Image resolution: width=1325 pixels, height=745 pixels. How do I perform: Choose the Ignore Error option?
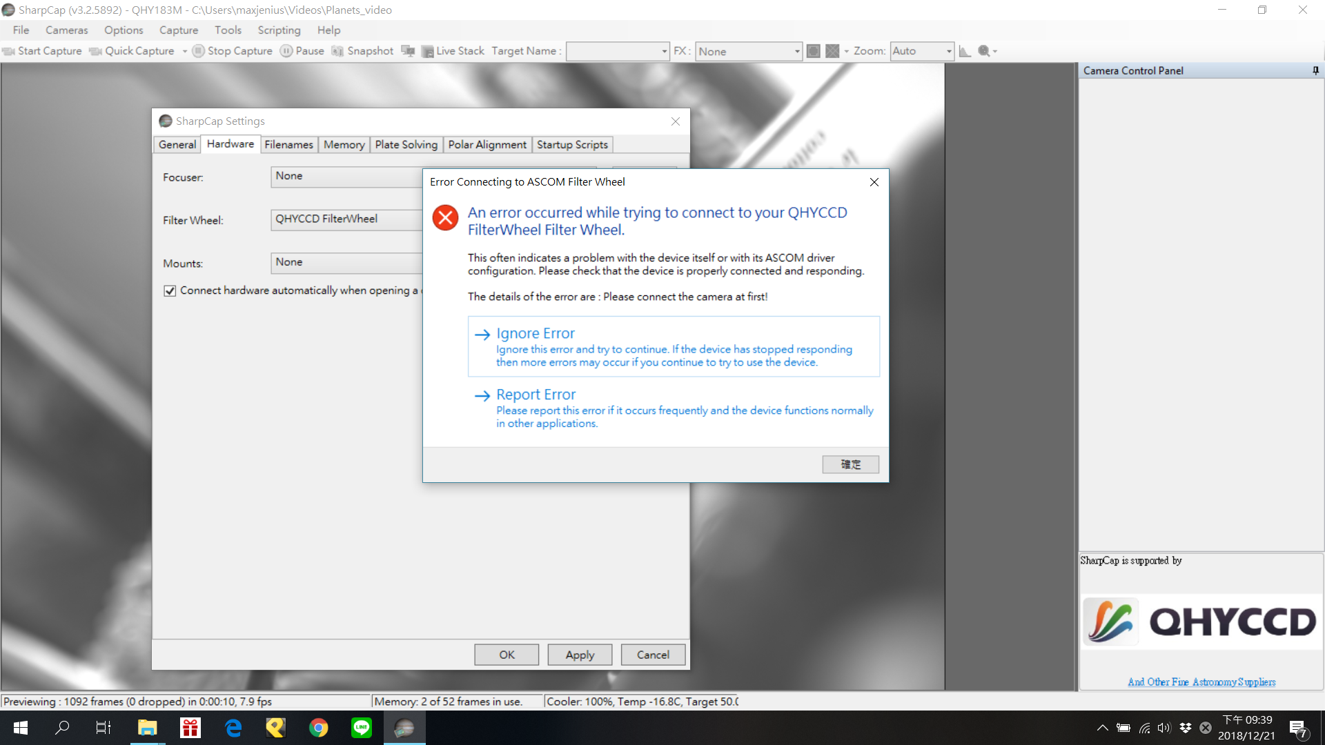point(674,346)
